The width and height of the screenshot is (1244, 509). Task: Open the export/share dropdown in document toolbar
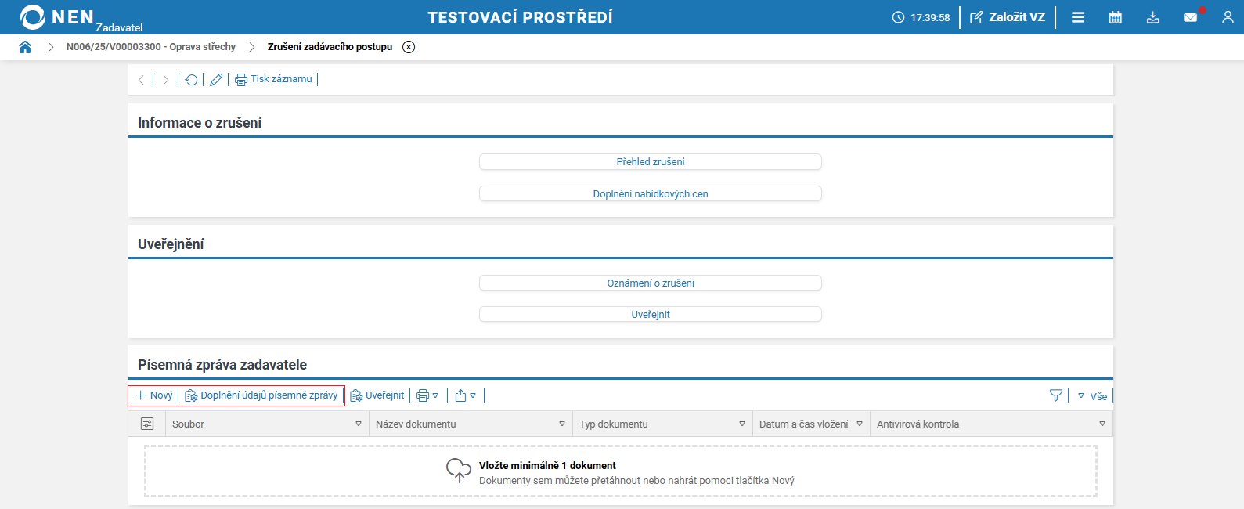tap(465, 395)
